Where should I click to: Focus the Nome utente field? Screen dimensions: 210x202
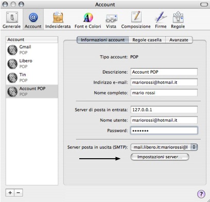pyautogui.click(x=164, y=120)
